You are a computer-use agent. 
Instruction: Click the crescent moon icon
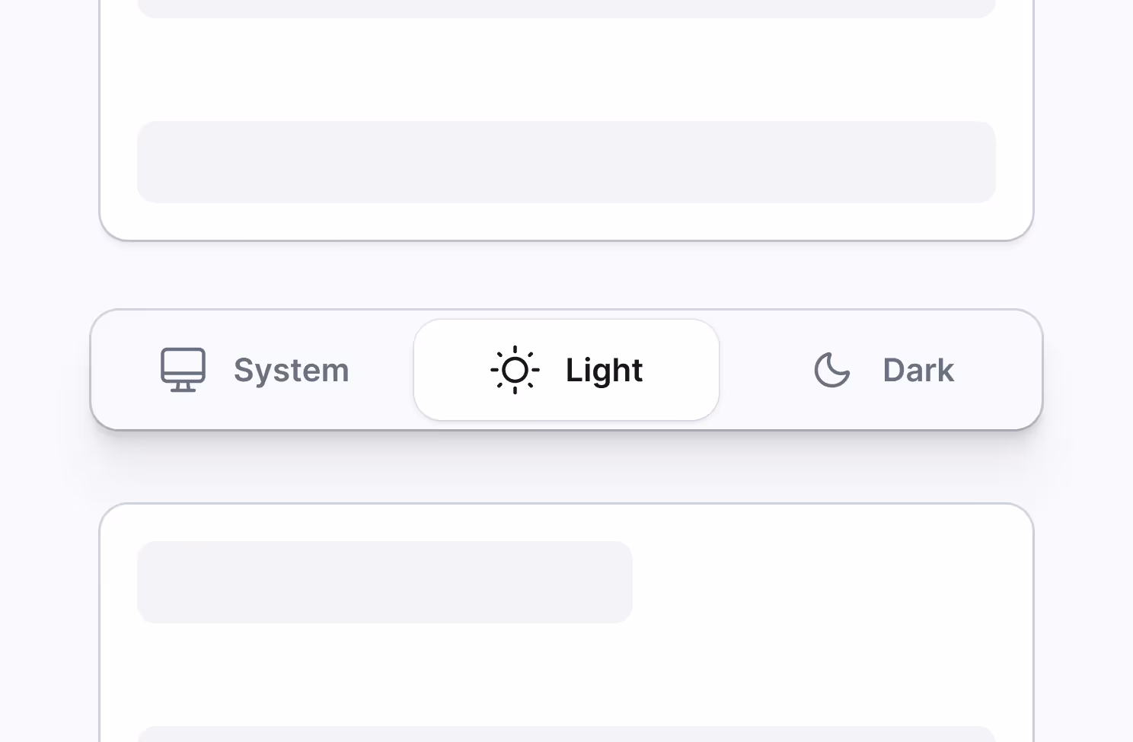(x=831, y=371)
